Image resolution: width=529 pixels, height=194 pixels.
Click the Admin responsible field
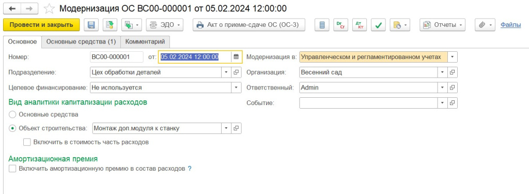point(368,87)
